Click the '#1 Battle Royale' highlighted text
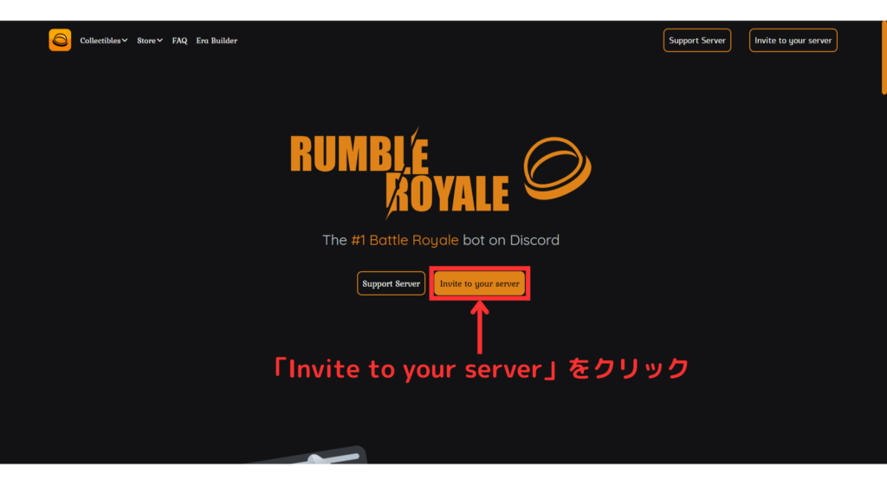Image resolution: width=887 pixels, height=499 pixels. tap(405, 240)
